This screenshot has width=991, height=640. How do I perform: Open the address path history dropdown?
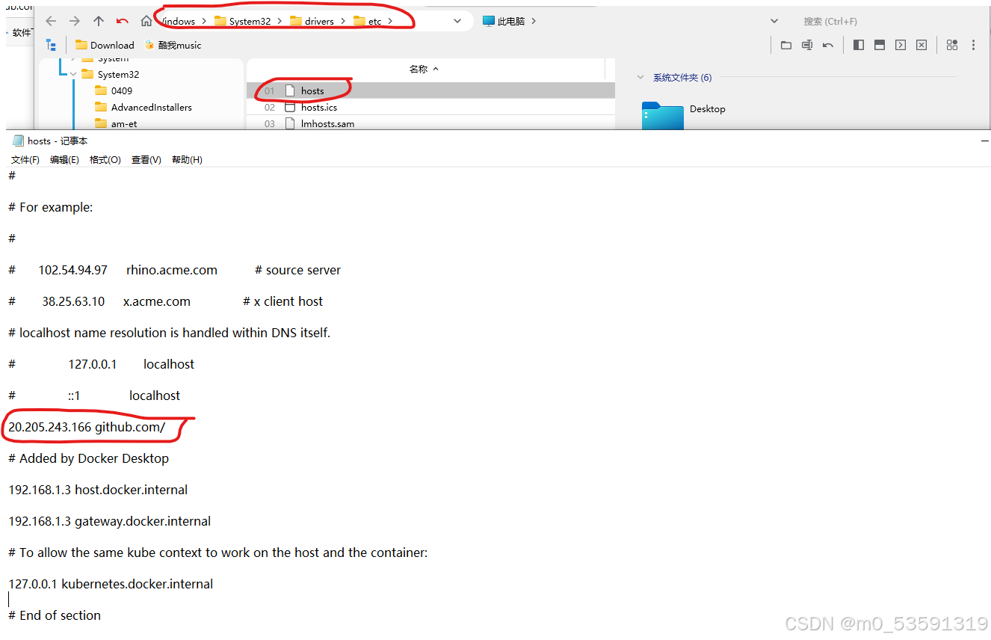point(457,21)
